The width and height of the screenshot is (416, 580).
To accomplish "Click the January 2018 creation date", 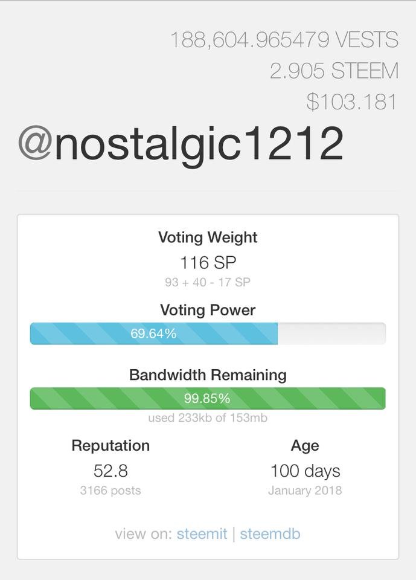I will click(x=305, y=491).
